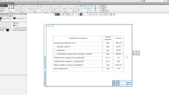Toggle visibility eye of Системный вид row
Image resolution: width=169 pixels, height=95 pixels.
click(1, 30)
